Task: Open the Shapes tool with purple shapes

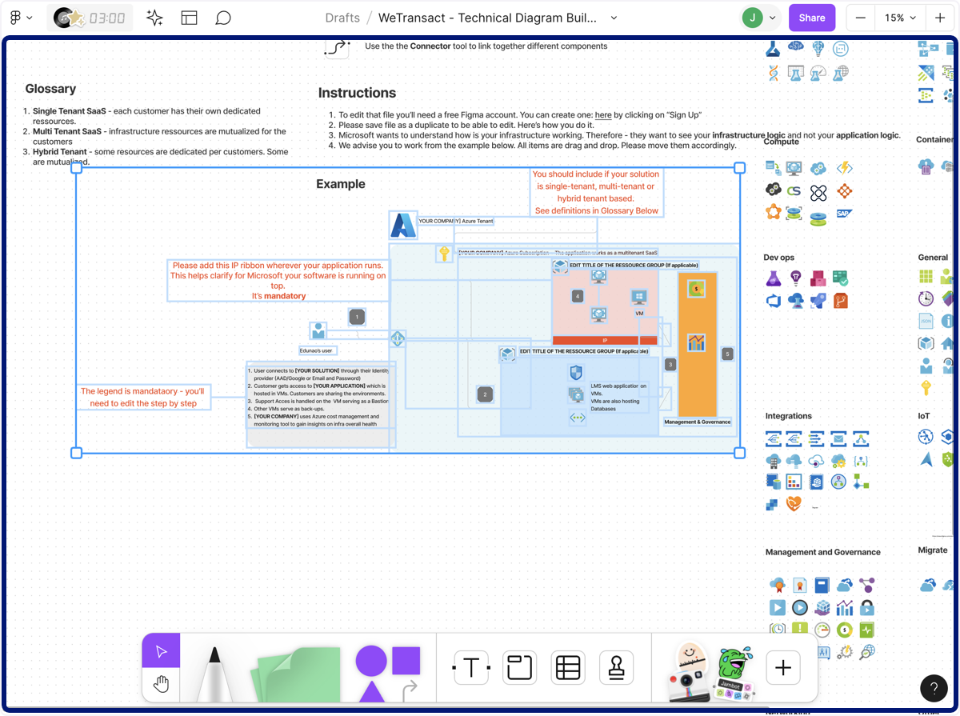Action: pyautogui.click(x=387, y=672)
